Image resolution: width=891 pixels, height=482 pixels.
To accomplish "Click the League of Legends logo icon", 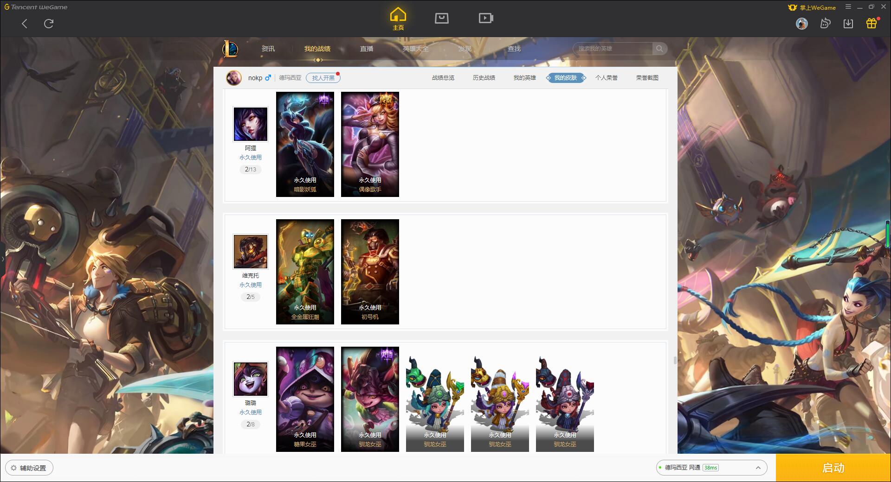I will tap(230, 49).
